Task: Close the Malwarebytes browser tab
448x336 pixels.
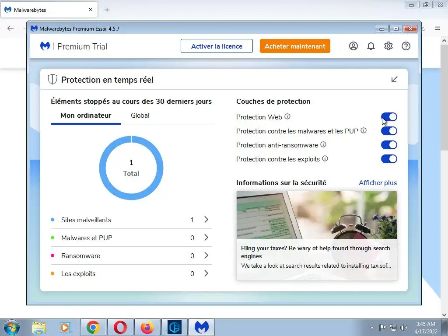Action: pos(91,10)
